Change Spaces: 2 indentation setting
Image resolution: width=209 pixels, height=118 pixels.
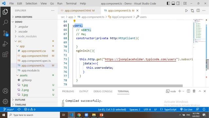pyautogui.click(x=135, y=109)
